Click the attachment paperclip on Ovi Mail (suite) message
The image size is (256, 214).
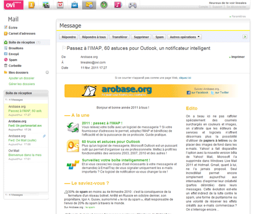[44, 136]
